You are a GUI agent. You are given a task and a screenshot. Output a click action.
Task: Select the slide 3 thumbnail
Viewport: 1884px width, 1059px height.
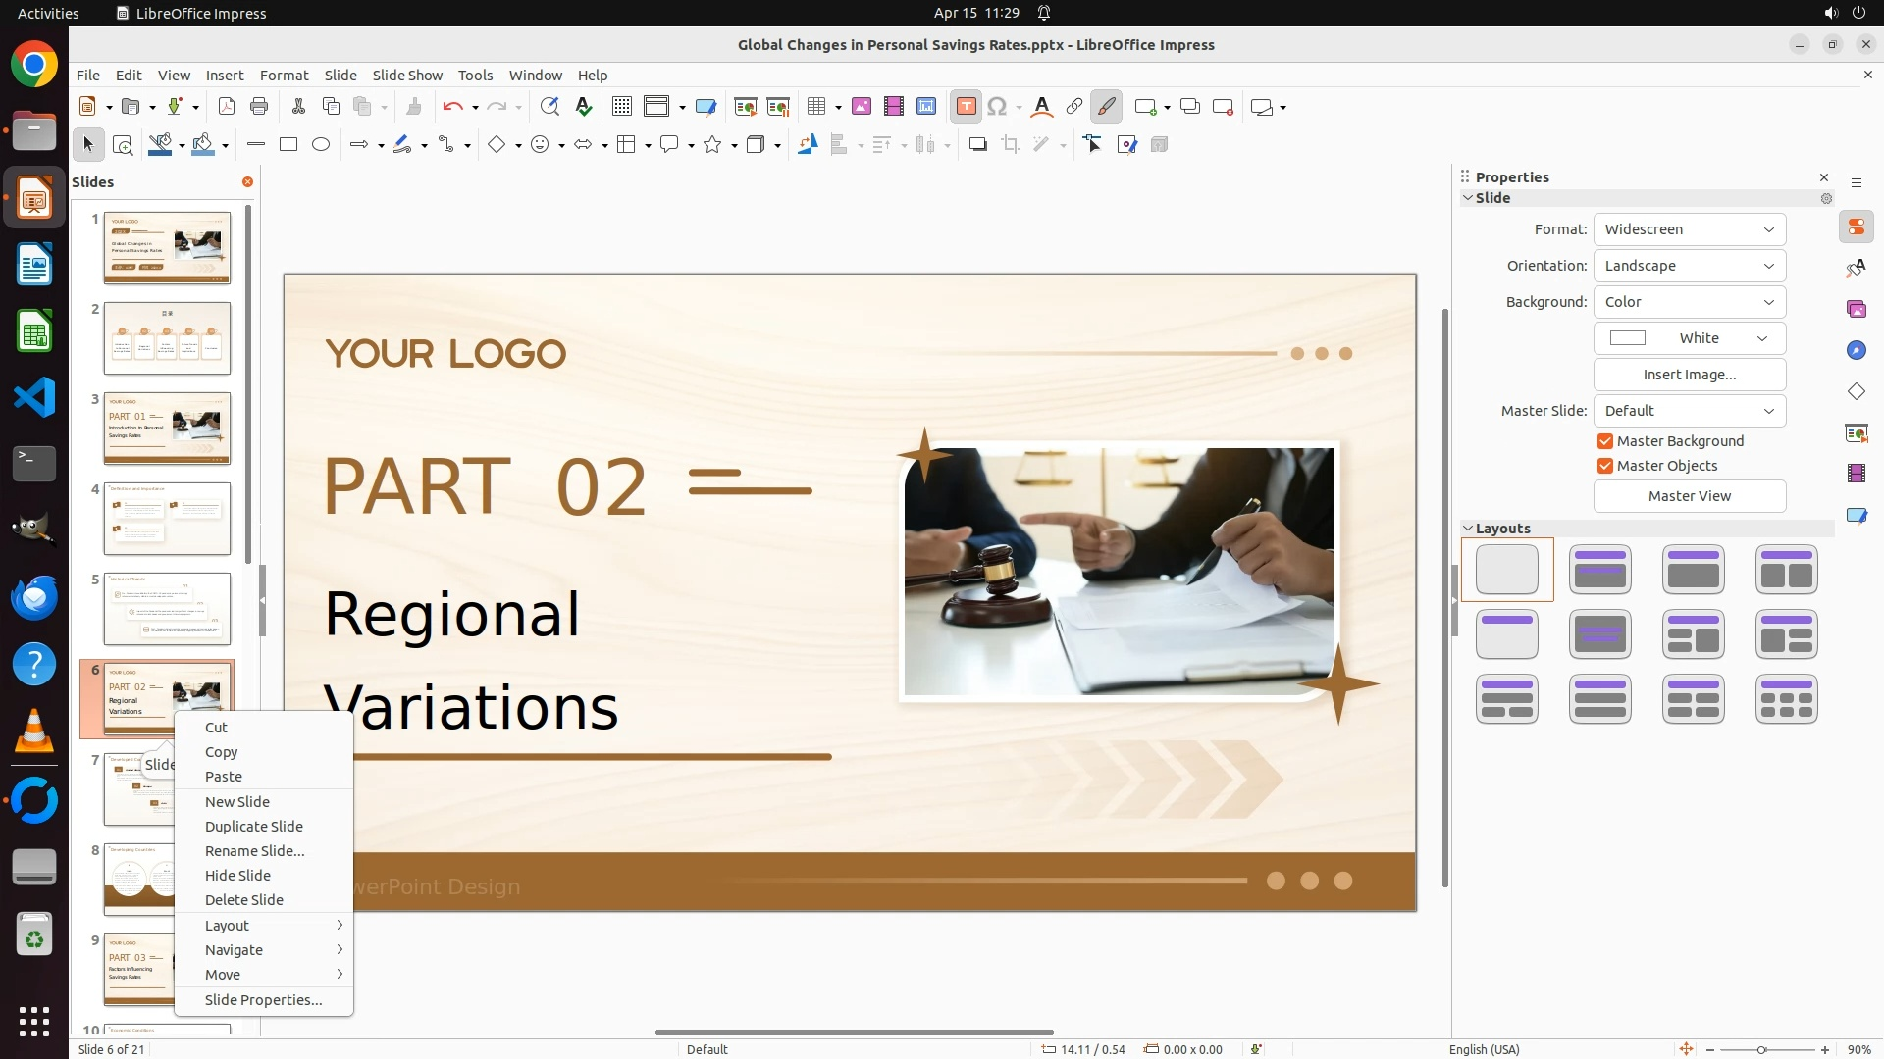(x=167, y=429)
